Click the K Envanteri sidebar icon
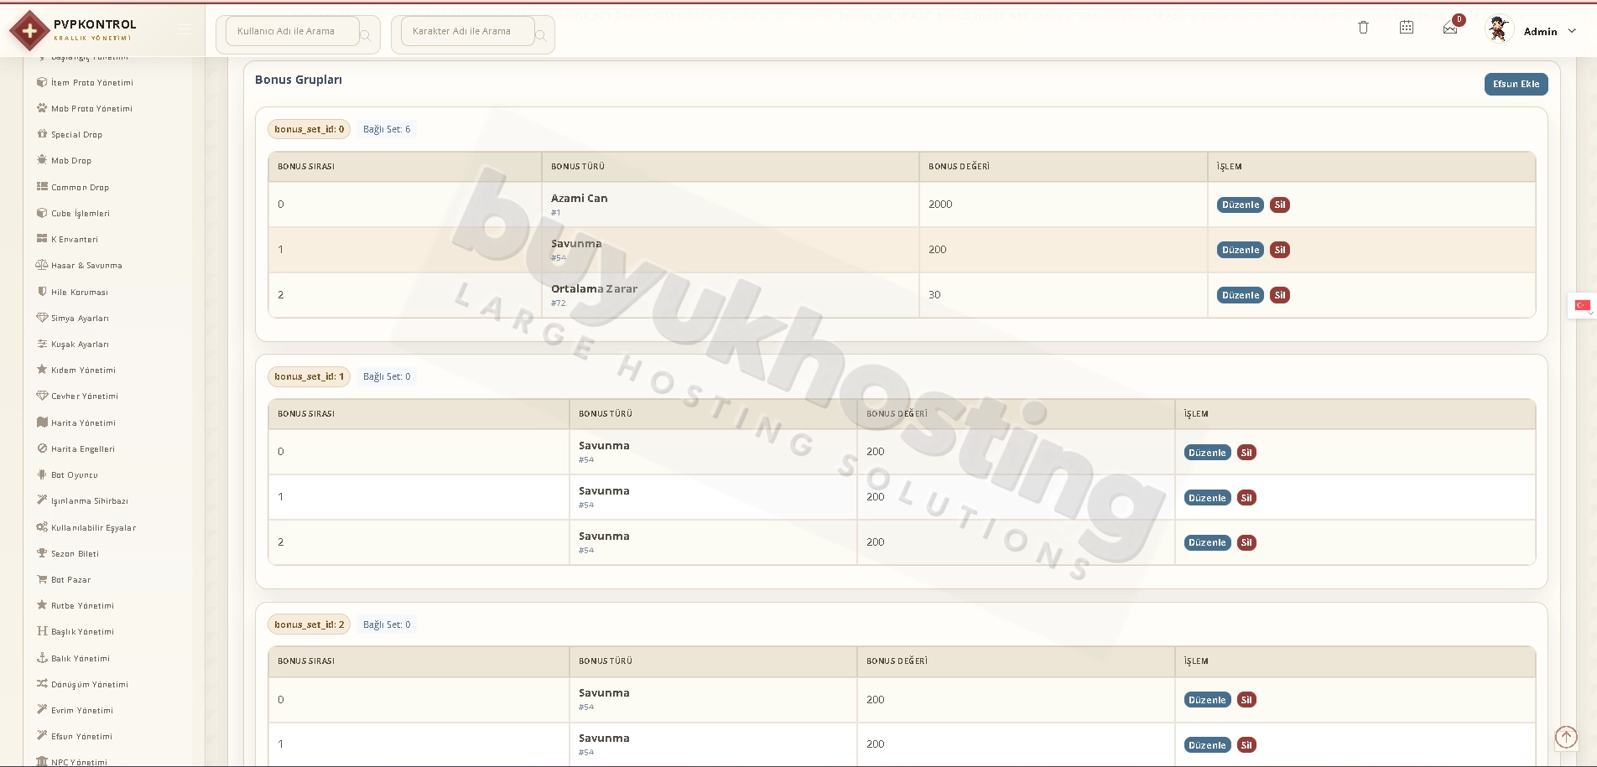 click(42, 239)
